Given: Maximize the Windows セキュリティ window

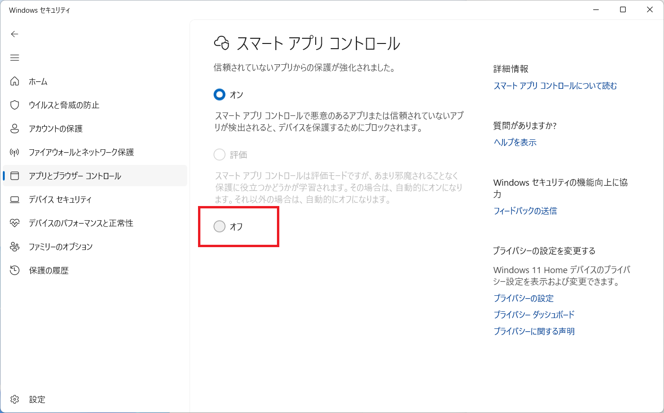Looking at the screenshot, I should (623, 9).
